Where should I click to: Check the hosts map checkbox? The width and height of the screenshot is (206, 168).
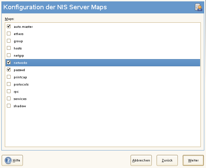(x=9, y=48)
